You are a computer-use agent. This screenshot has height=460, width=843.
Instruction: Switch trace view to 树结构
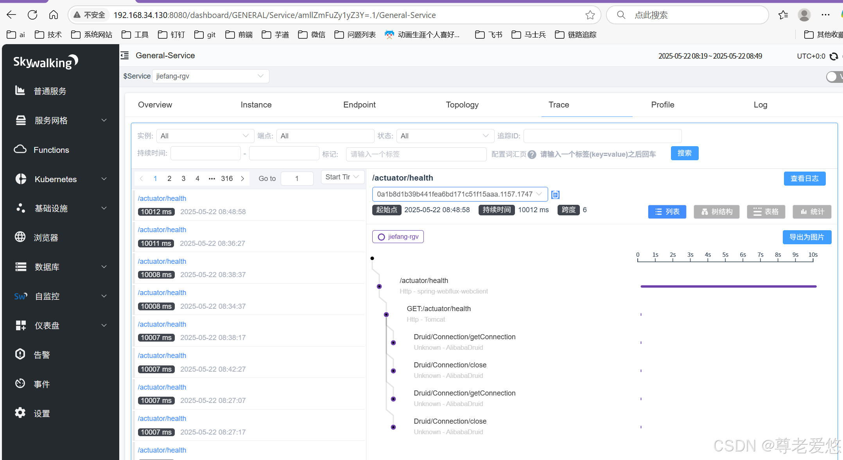coord(716,211)
